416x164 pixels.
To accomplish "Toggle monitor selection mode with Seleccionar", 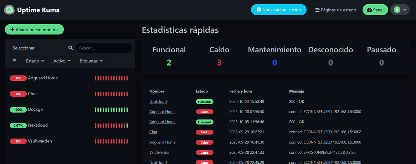I will coord(24,48).
